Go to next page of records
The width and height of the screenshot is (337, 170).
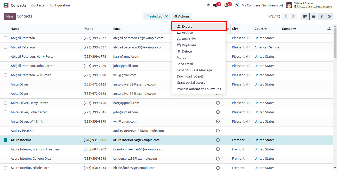click(293, 16)
